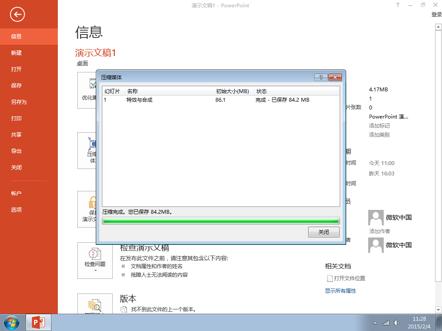The width and height of the screenshot is (442, 331).
Task: Click the 幻灯片 column header
Action: point(114,91)
